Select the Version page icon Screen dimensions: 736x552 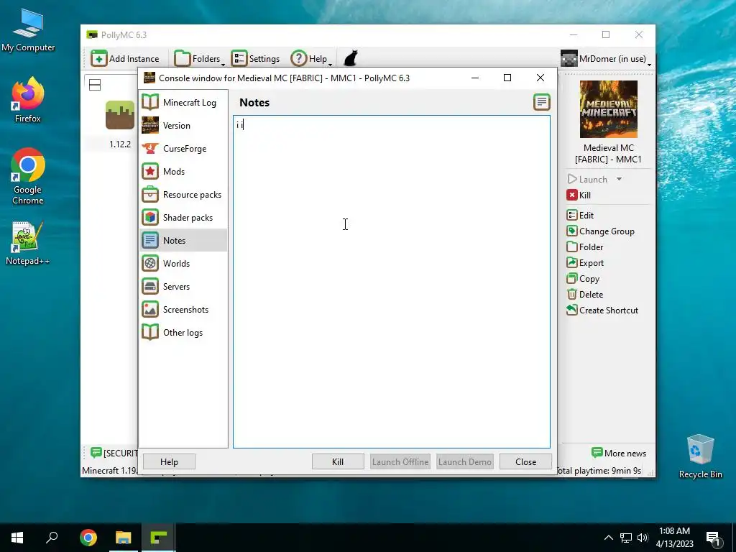[150, 125]
